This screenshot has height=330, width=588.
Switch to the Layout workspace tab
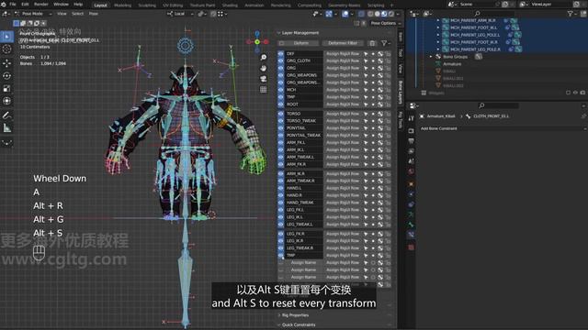(100, 5)
